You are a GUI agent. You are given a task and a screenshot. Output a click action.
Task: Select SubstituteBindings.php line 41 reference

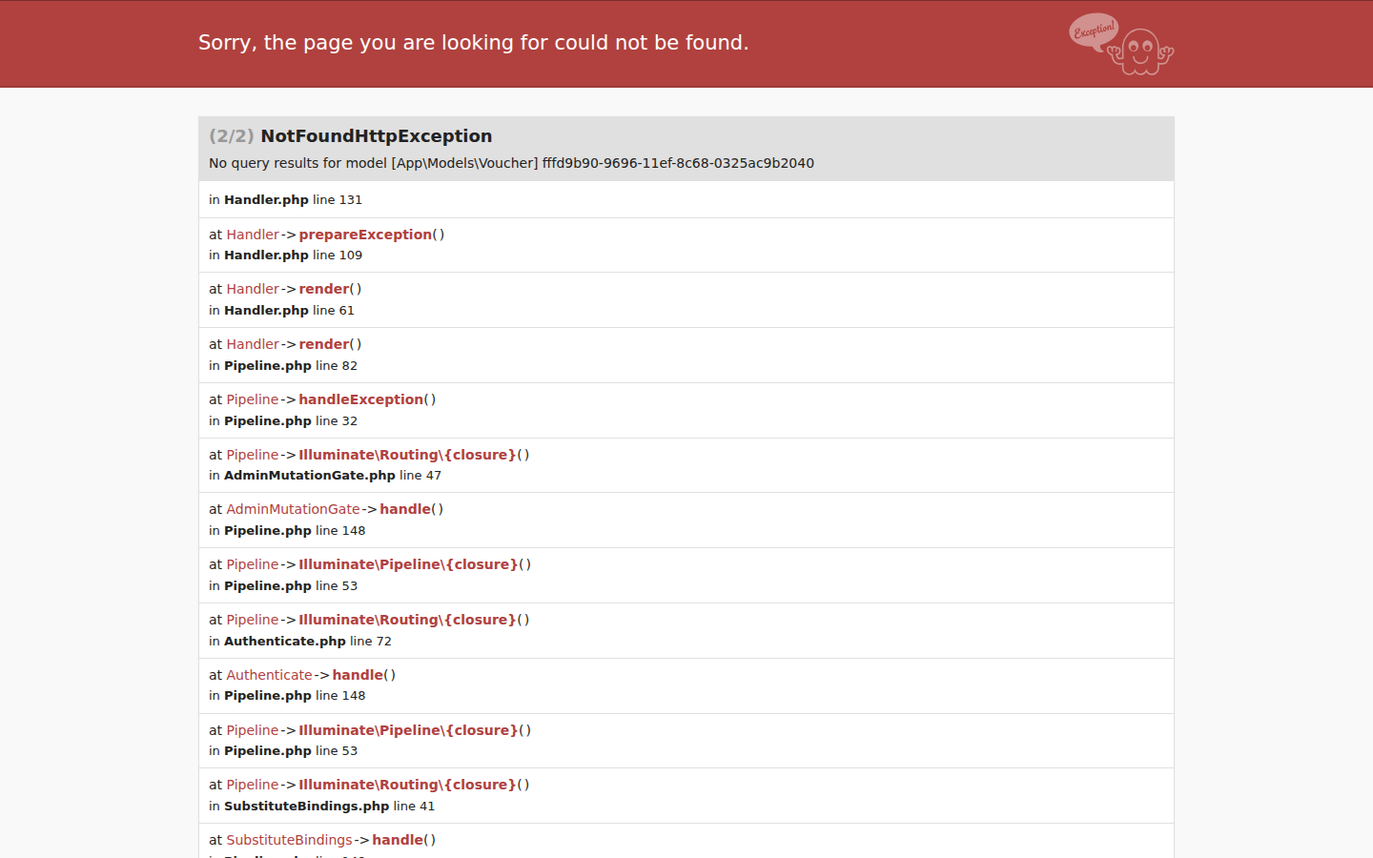(321, 807)
